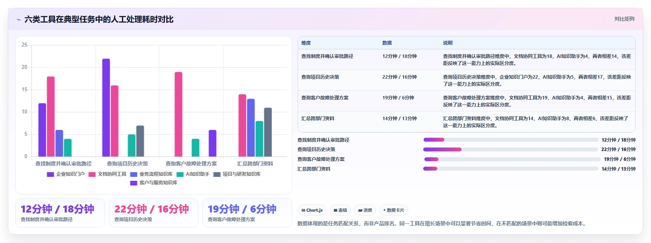Click progress bar for 查找制度并确认审批路径
The width and height of the screenshot is (651, 243).
click(511, 140)
